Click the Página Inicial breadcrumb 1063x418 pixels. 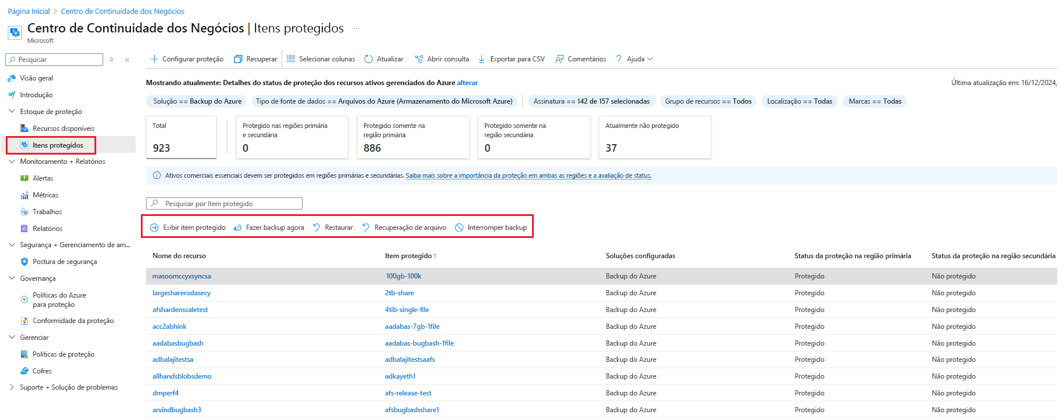[29, 11]
